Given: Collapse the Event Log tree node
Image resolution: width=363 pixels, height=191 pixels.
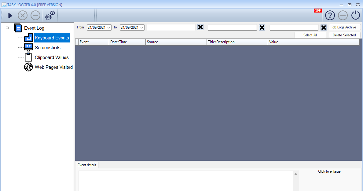Looking at the screenshot, I should tap(7, 28).
